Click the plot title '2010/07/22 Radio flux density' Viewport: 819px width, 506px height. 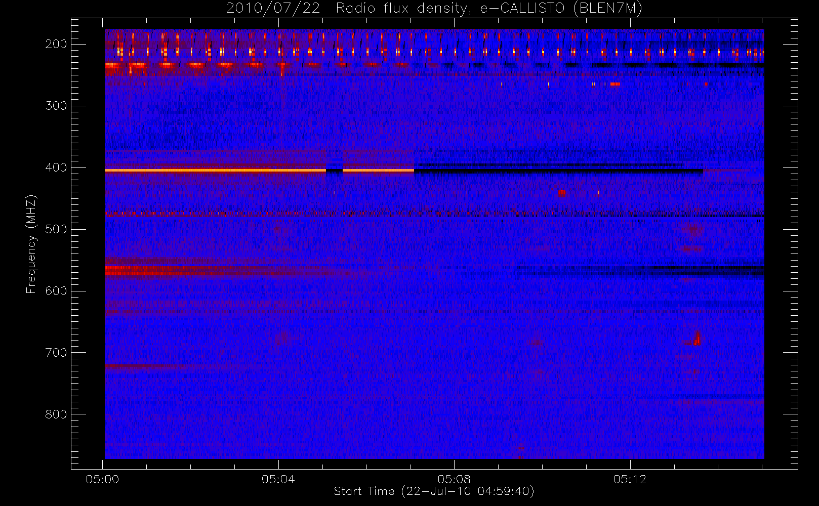(434, 8)
